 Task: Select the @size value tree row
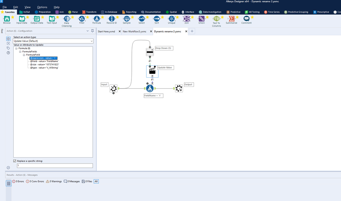tap(45, 64)
